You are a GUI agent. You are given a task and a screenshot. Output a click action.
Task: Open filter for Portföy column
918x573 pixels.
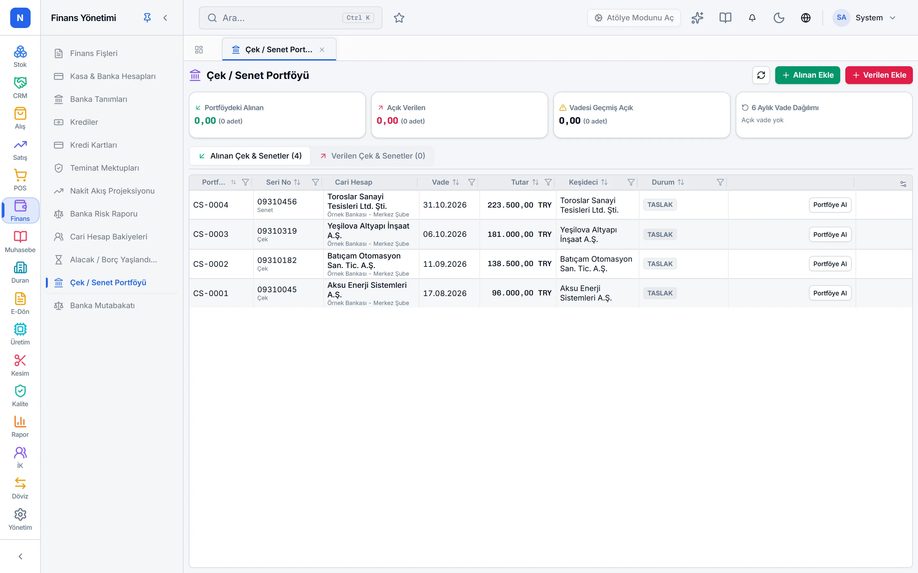(x=245, y=182)
